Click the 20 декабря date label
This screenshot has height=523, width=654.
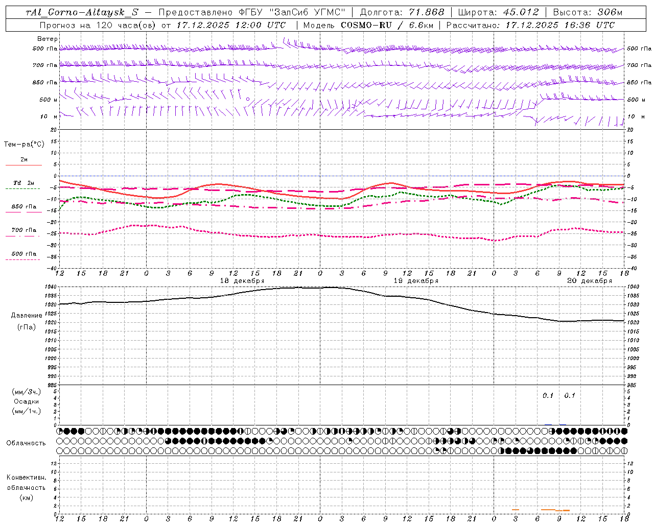click(x=590, y=281)
